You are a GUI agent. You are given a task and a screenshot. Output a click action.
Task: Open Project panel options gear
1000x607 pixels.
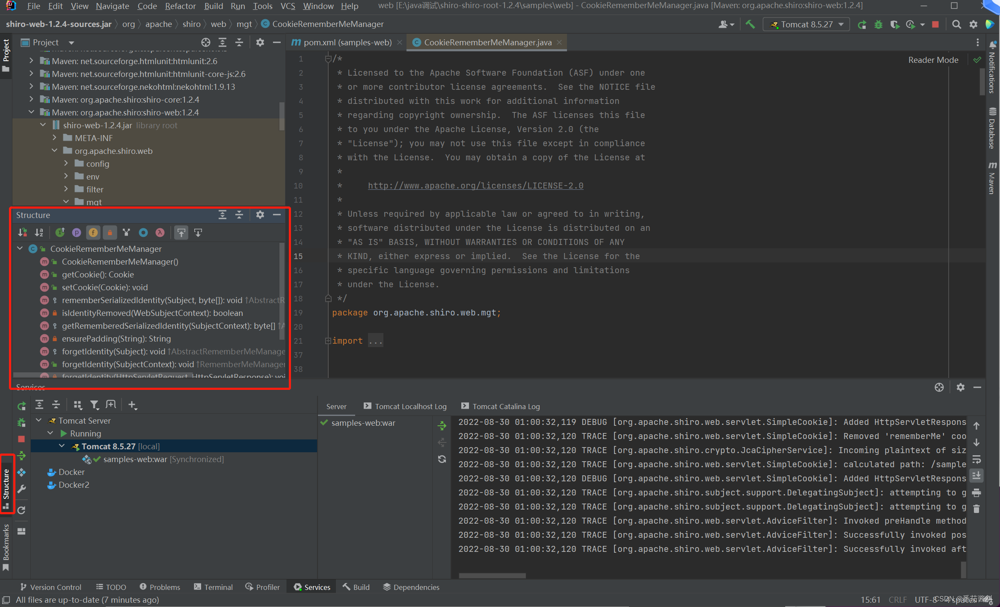(x=260, y=42)
